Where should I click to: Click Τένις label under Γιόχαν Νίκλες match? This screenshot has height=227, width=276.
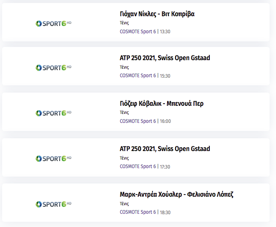(x=124, y=23)
